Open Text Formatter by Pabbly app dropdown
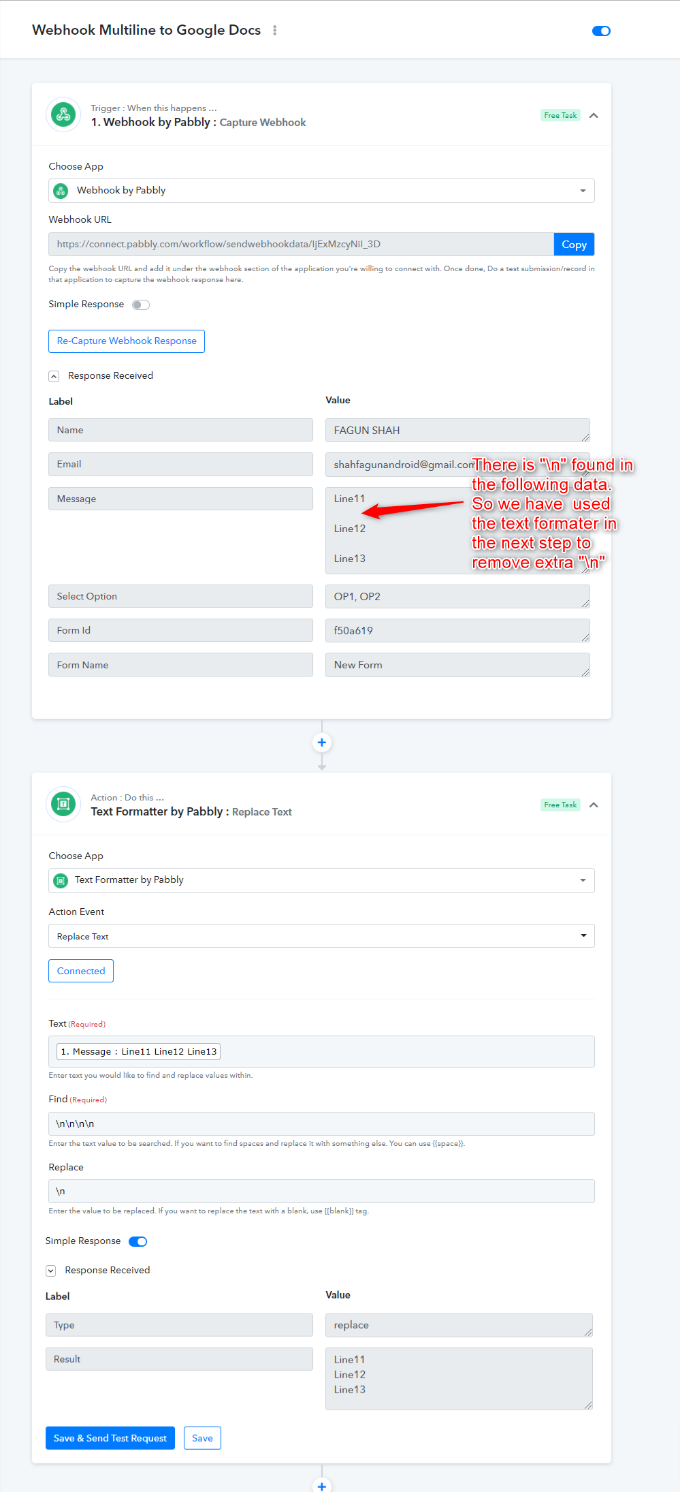680x1492 pixels. coord(321,880)
